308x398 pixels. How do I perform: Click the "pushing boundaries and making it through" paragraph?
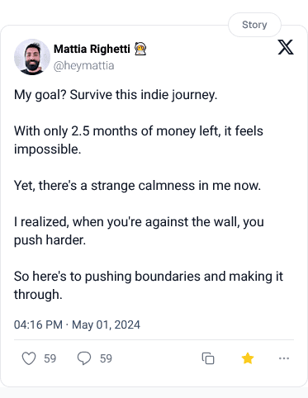(x=149, y=285)
